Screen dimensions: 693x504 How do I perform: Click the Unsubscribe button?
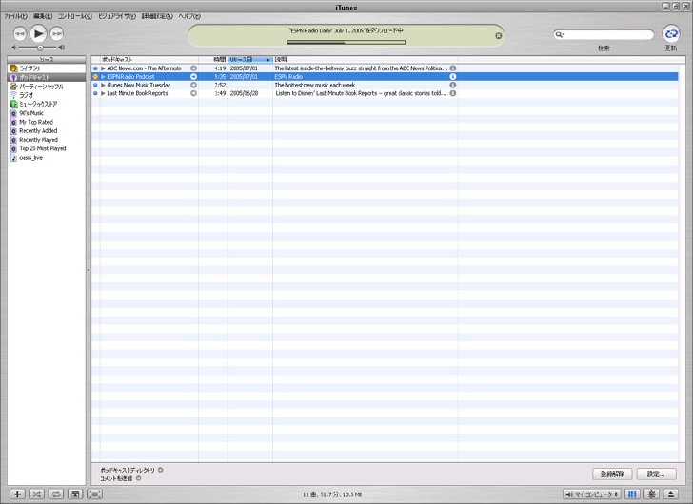click(612, 474)
